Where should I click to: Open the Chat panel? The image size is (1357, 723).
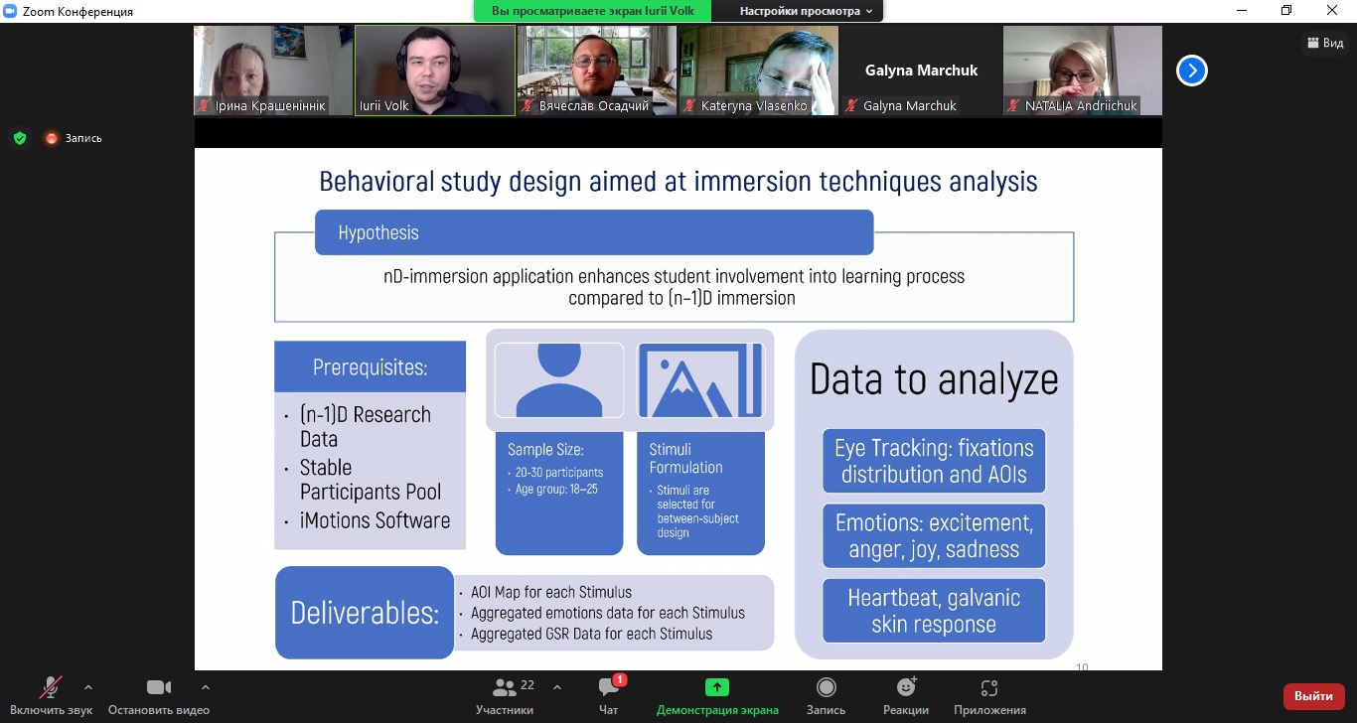click(x=608, y=688)
